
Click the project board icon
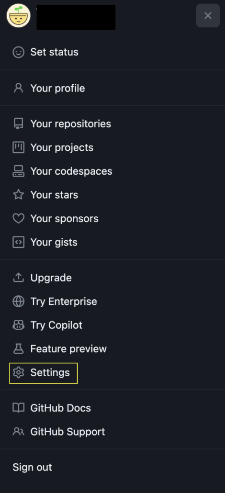18,147
